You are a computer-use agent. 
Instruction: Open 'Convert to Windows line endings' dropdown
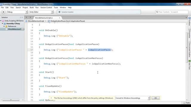[133, 98]
